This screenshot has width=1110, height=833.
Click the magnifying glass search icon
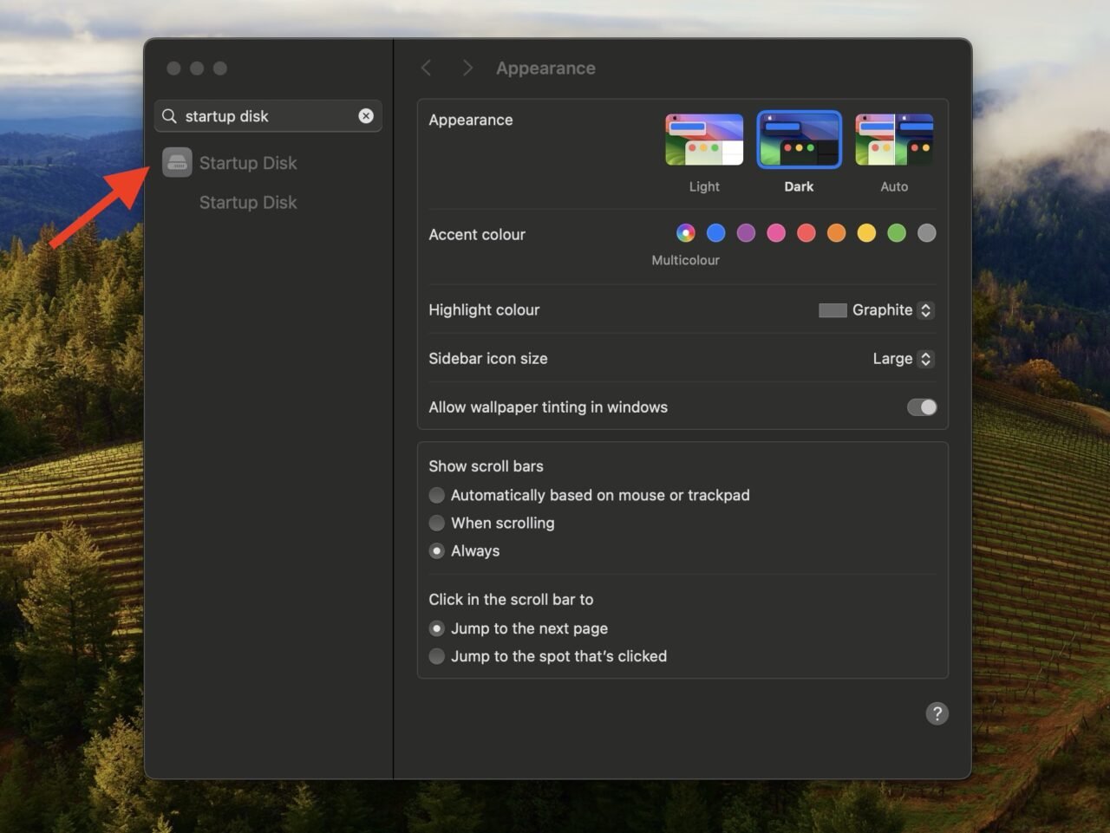tap(170, 116)
